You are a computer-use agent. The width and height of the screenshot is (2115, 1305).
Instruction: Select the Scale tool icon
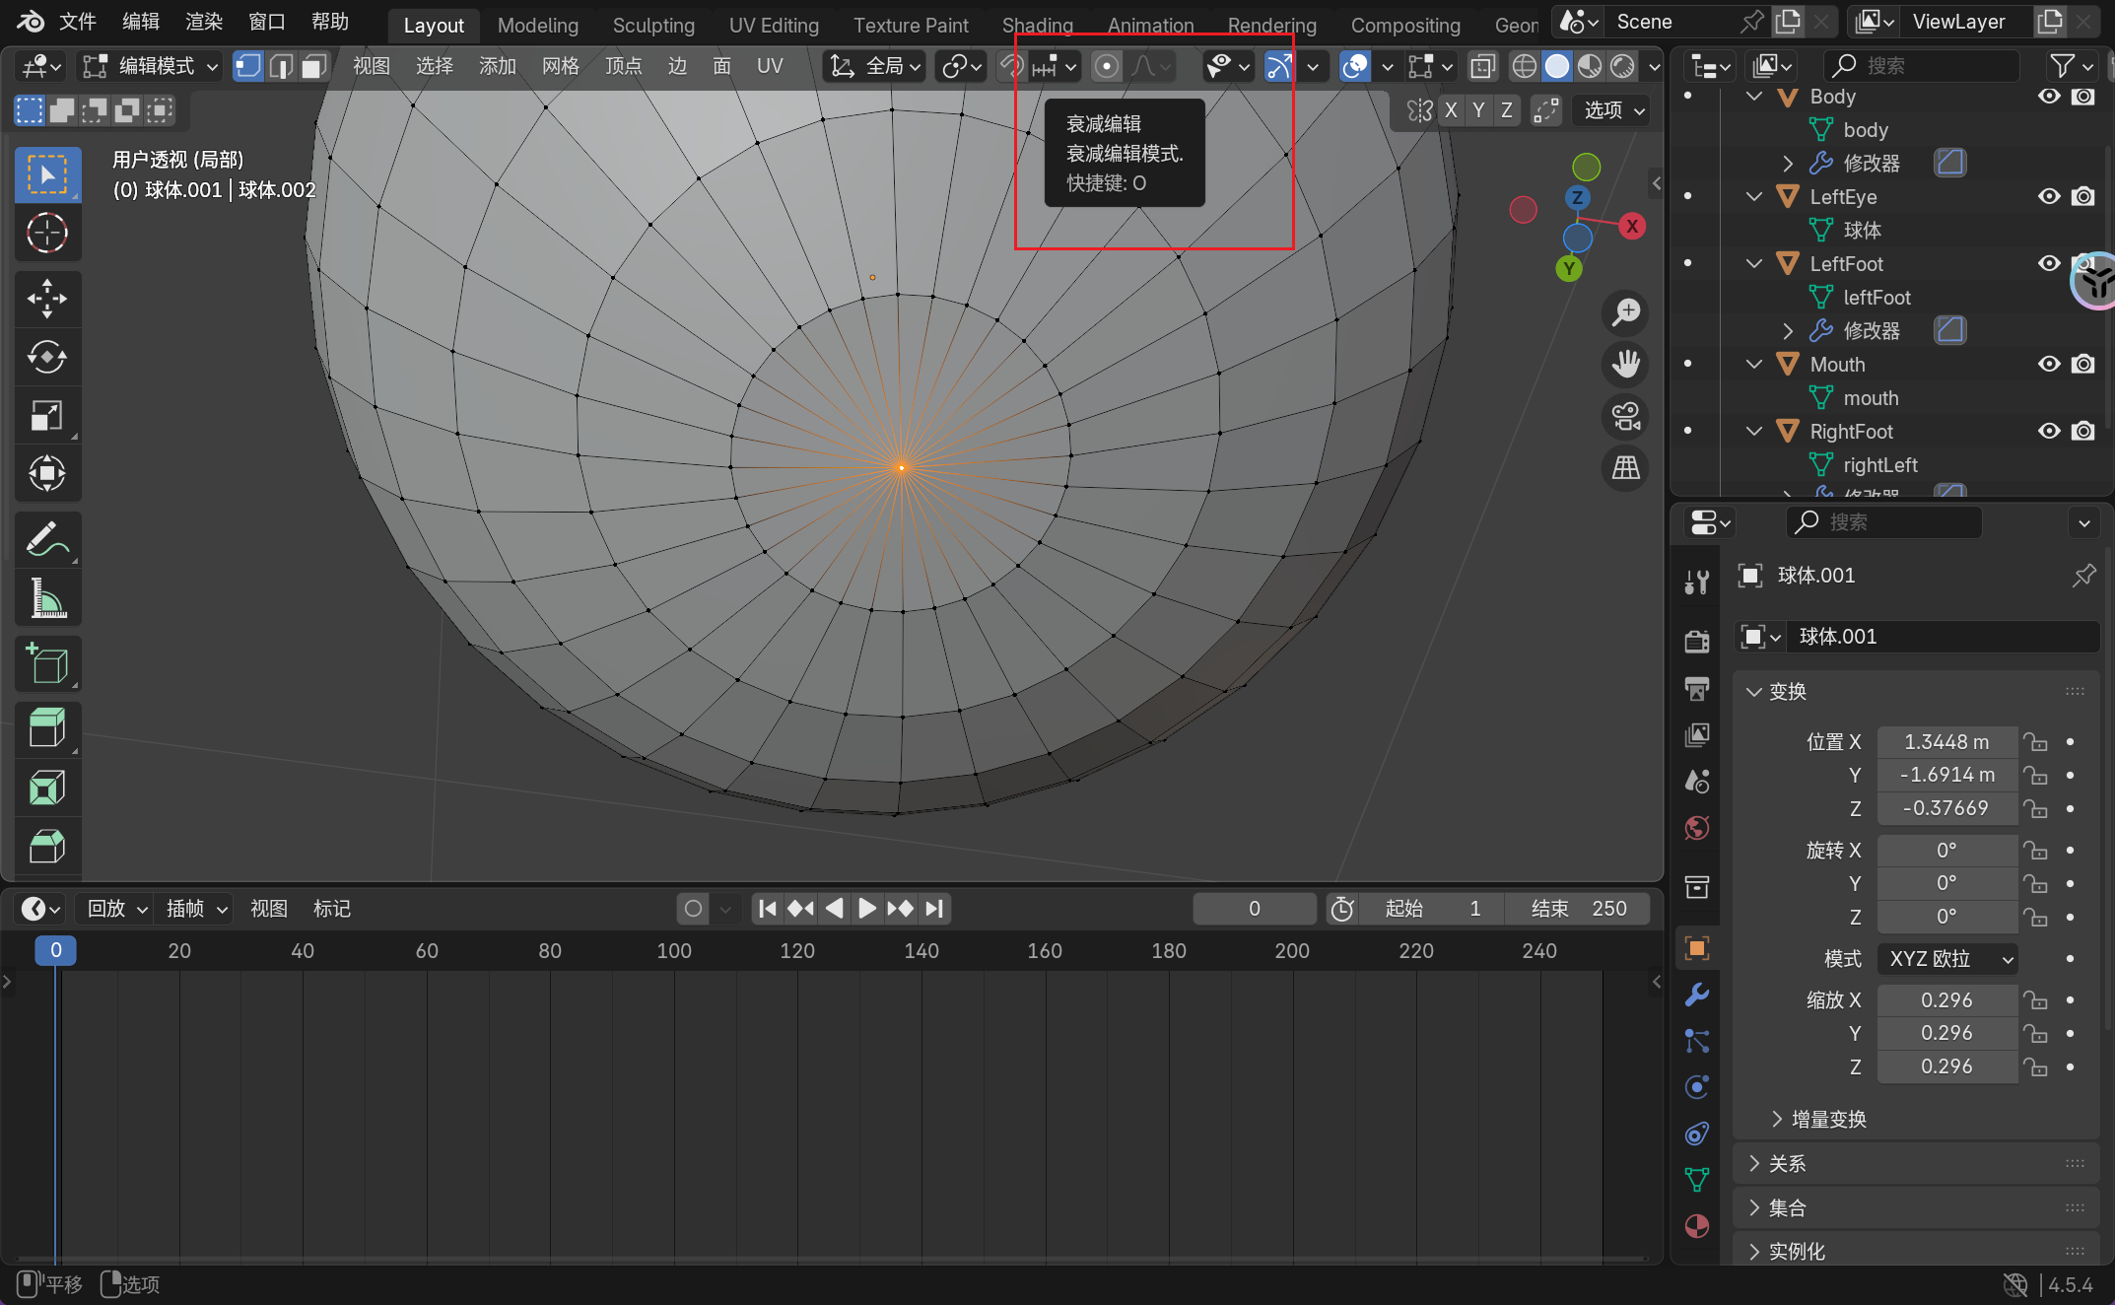[46, 415]
